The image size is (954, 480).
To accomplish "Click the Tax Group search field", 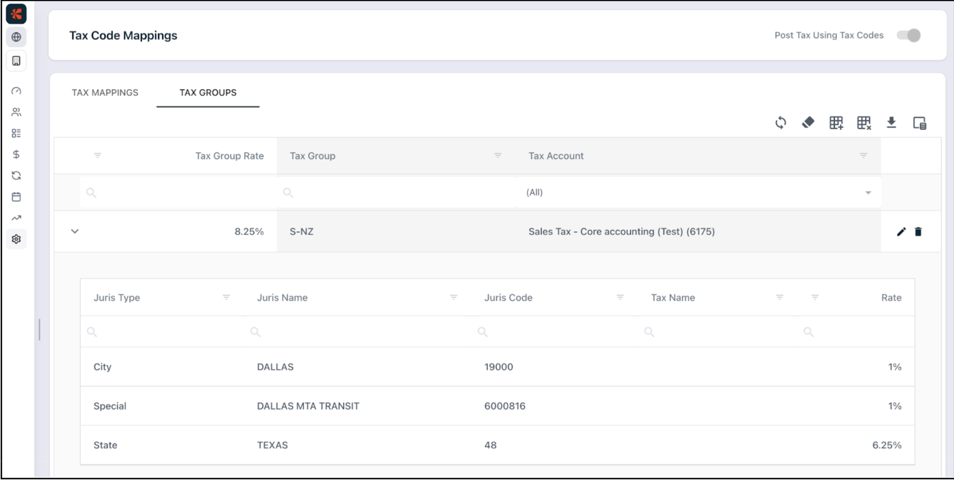I will coord(398,193).
